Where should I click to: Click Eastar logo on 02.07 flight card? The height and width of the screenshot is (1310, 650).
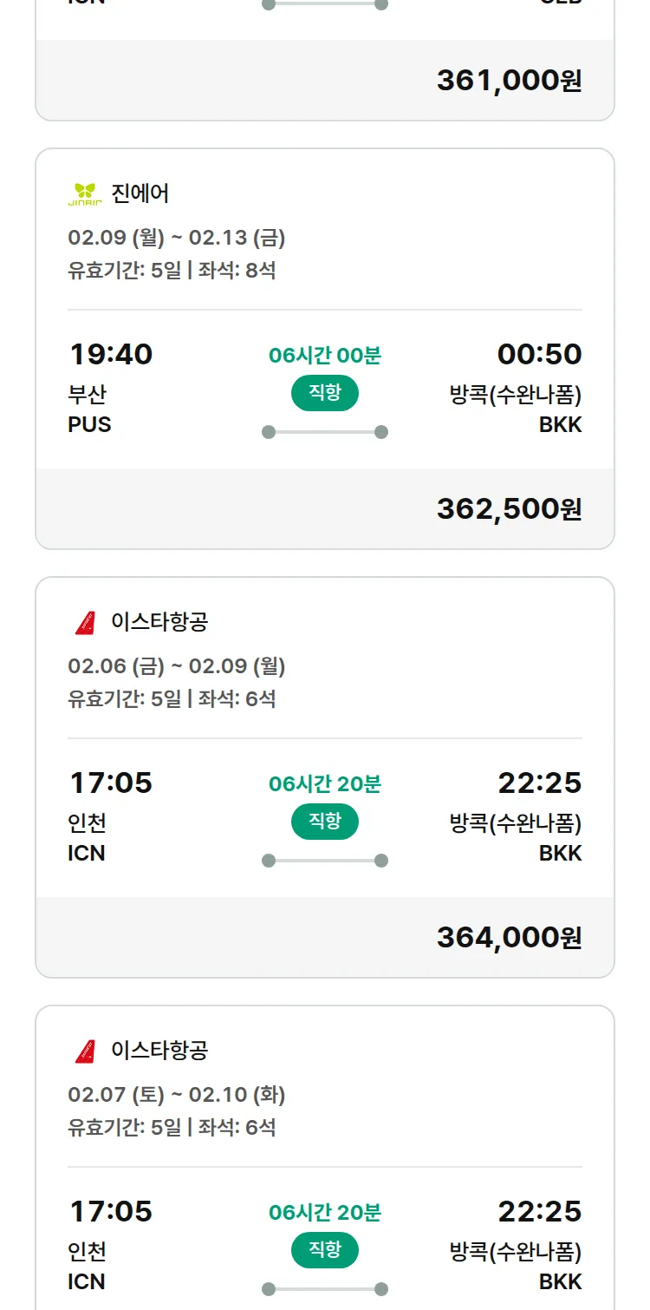click(85, 1051)
